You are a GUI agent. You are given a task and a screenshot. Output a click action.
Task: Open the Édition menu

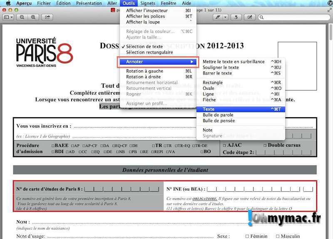(x=63, y=3)
